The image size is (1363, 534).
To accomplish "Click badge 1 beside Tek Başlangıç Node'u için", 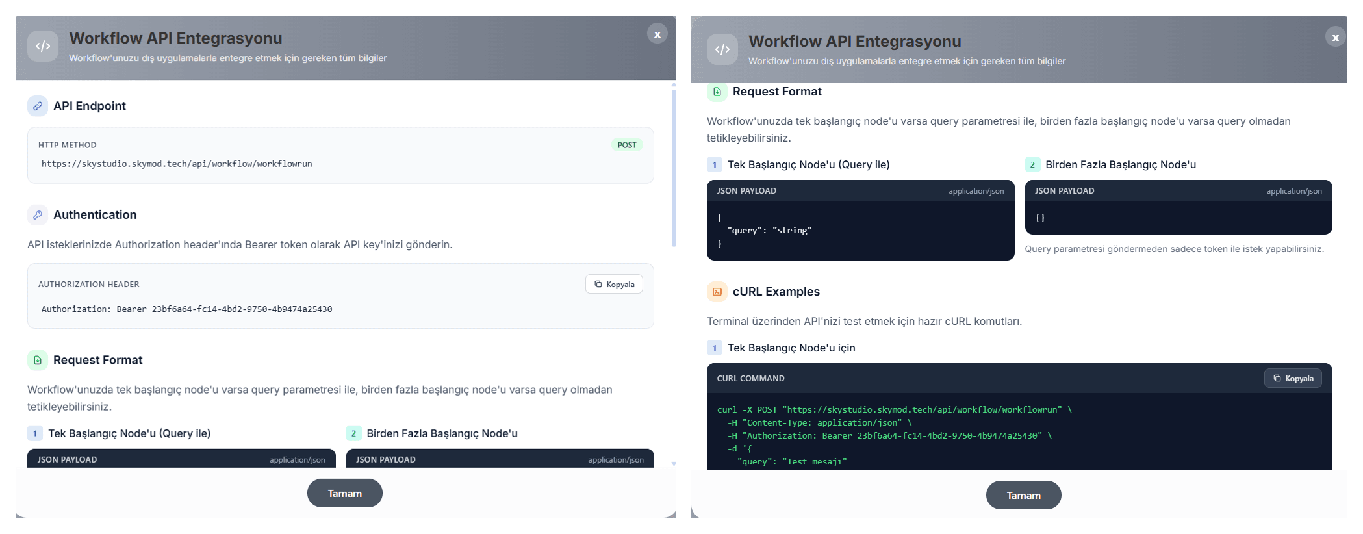I will pos(715,348).
